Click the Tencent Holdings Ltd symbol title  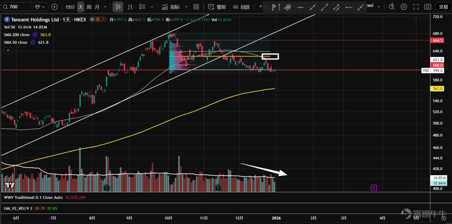(35, 19)
